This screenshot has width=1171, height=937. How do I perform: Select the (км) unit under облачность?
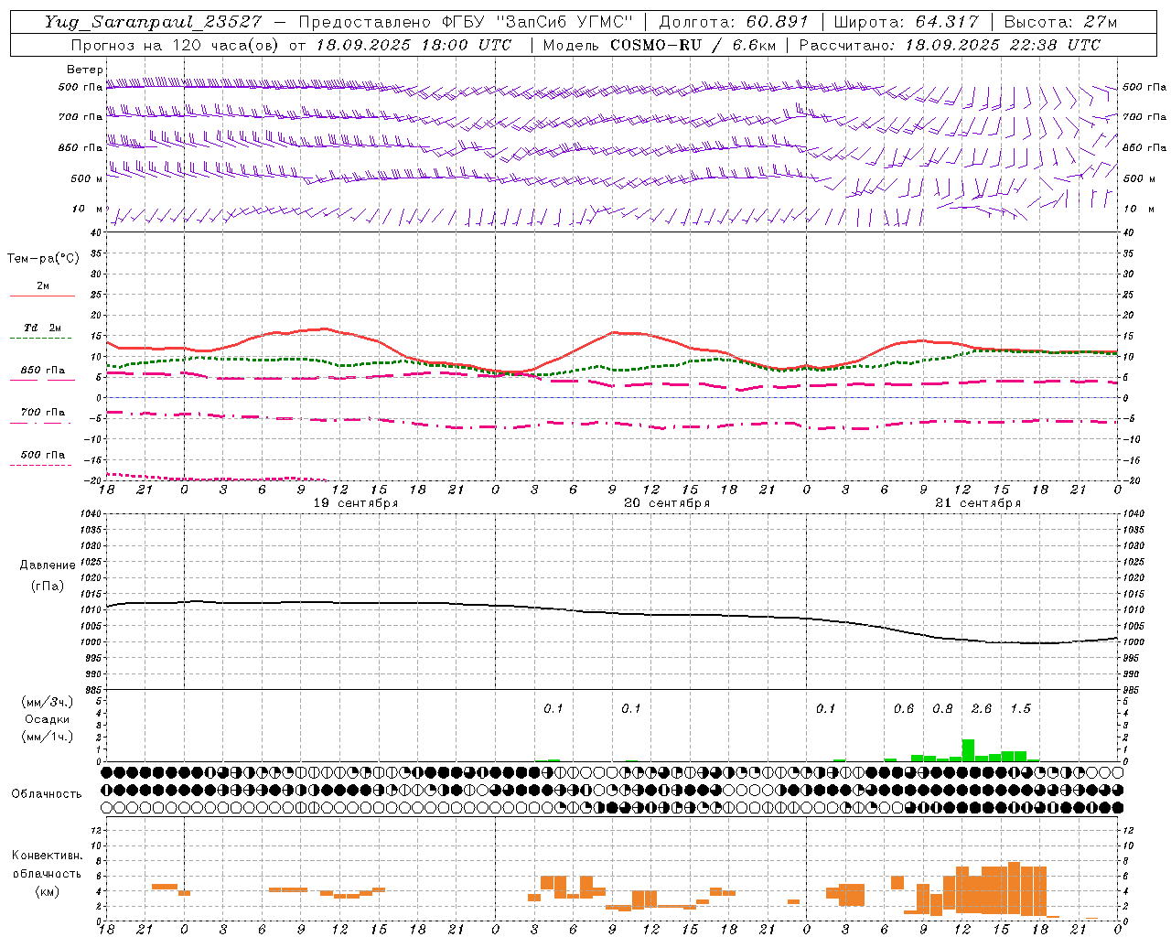pos(48,891)
